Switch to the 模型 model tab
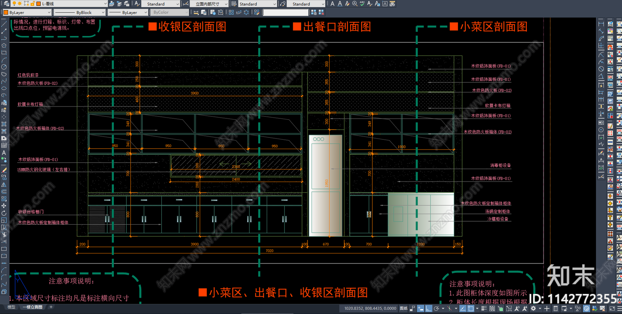The height and width of the screenshot is (314, 622). tap(11, 307)
